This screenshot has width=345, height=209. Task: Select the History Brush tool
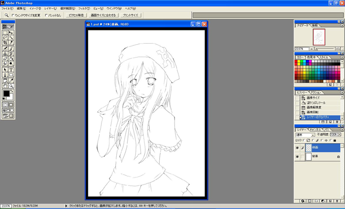click(x=11, y=54)
